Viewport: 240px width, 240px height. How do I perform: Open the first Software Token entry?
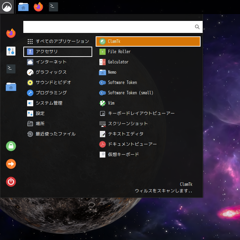click(148, 83)
